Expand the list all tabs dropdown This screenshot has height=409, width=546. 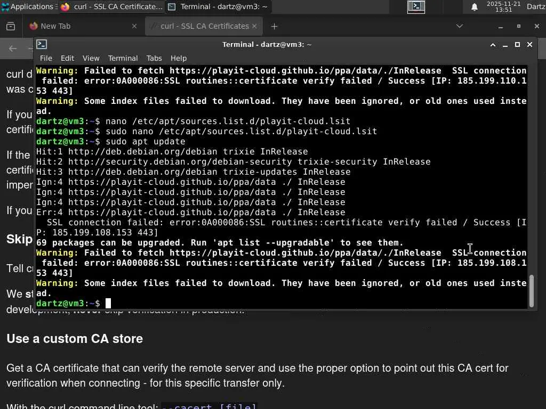460,26
